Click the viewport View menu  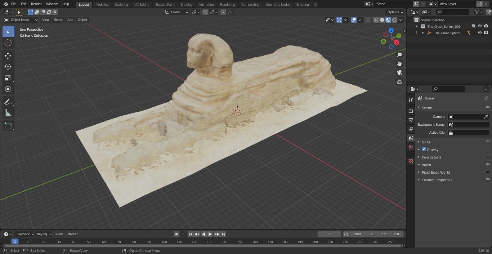tap(46, 20)
